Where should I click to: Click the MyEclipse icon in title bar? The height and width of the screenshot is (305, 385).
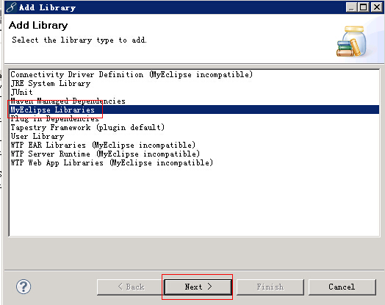11,7
